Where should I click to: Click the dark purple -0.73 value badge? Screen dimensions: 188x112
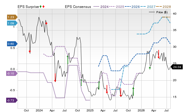[12, 100]
